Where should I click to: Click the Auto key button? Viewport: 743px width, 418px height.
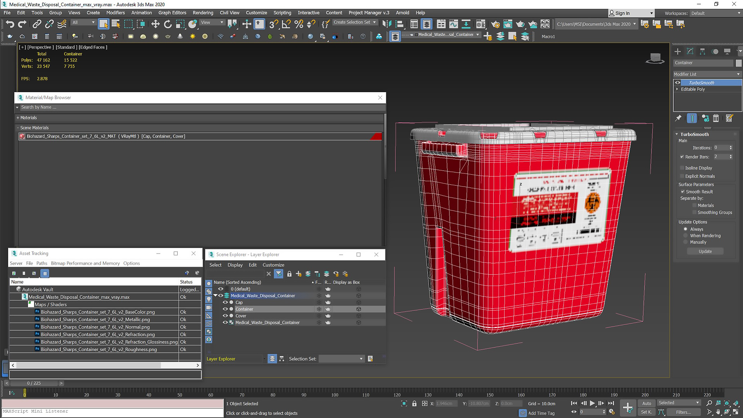647,403
